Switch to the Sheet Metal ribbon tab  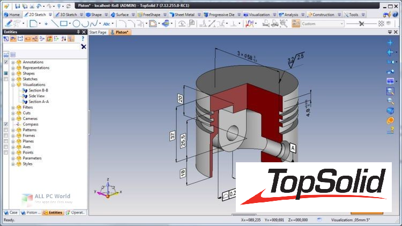pyautogui.click(x=182, y=14)
